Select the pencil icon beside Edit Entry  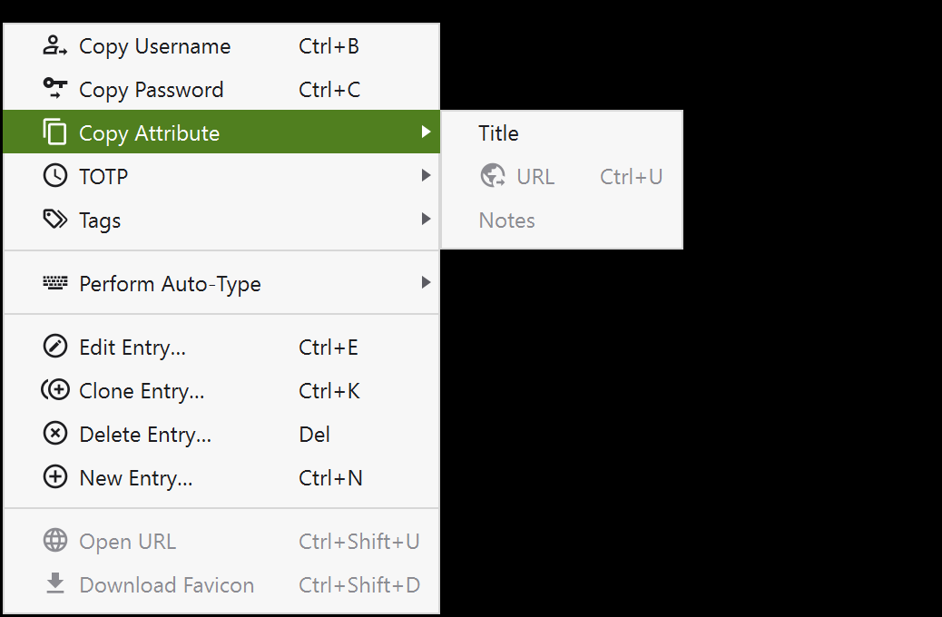[x=55, y=347]
